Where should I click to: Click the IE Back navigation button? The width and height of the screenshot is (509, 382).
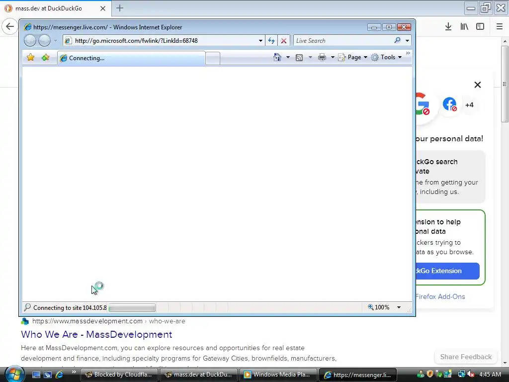pos(30,41)
